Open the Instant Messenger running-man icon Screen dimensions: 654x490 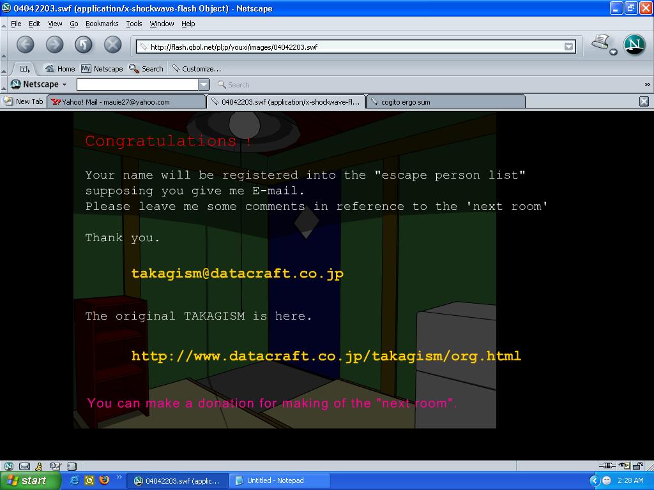[x=39, y=466]
